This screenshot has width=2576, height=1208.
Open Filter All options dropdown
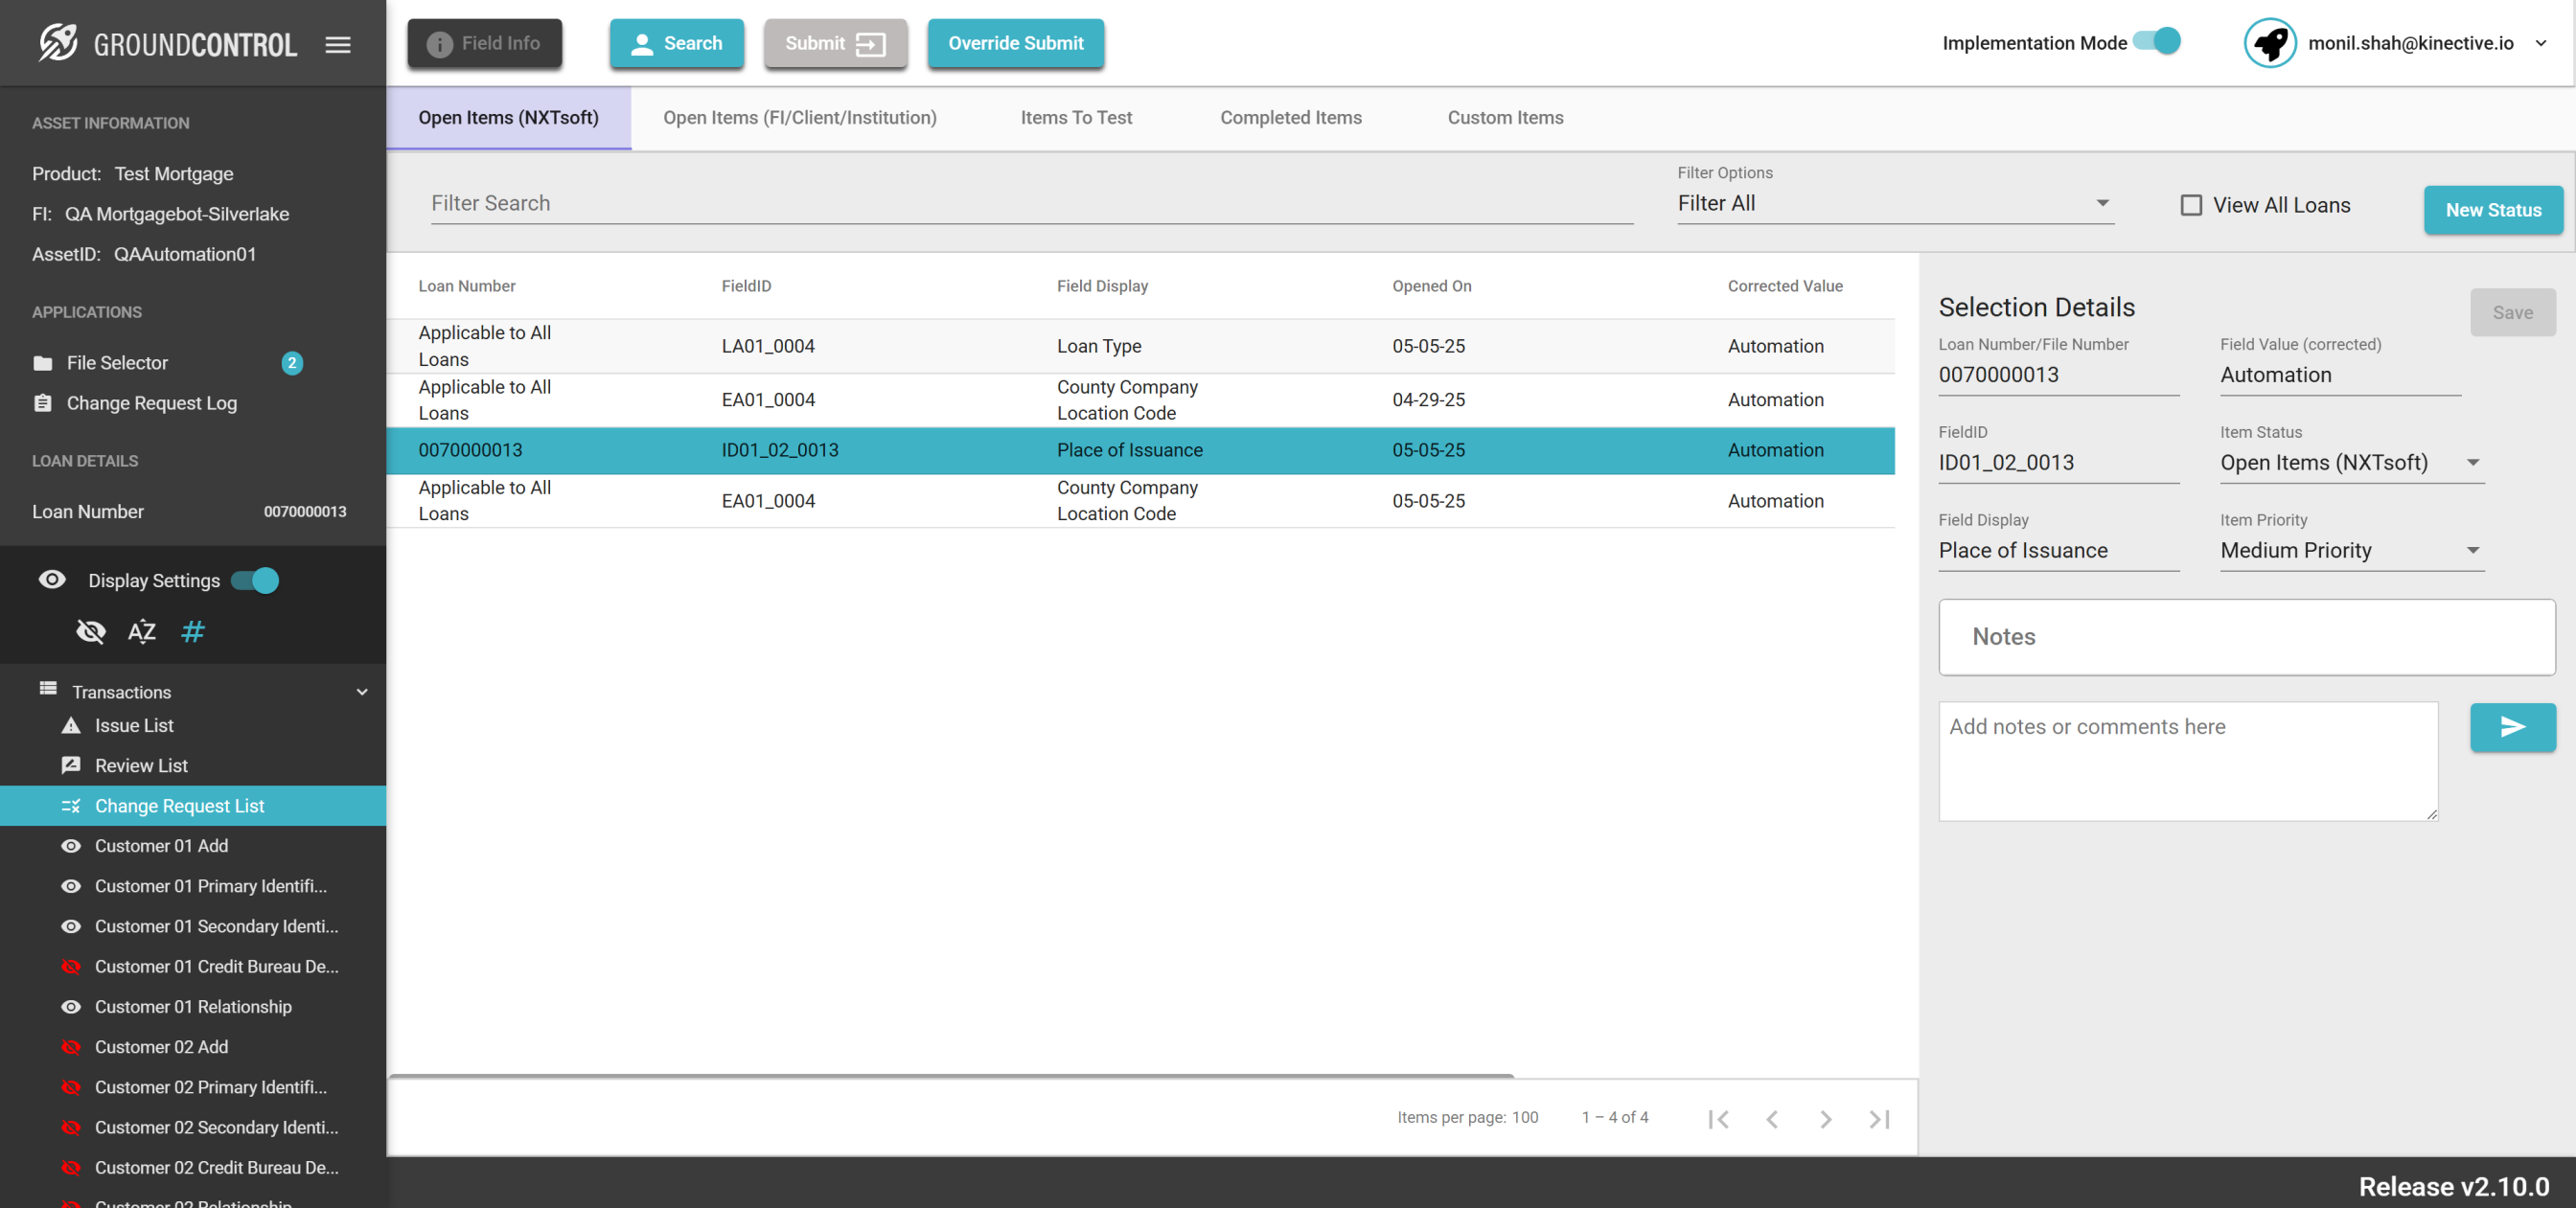pos(1895,203)
